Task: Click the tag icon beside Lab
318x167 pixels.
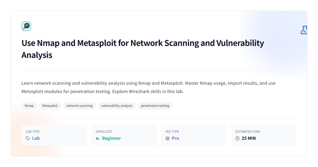Action: coord(28,138)
